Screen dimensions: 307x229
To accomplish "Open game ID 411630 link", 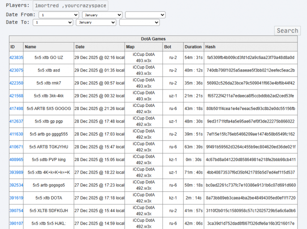I will click(x=16, y=134).
